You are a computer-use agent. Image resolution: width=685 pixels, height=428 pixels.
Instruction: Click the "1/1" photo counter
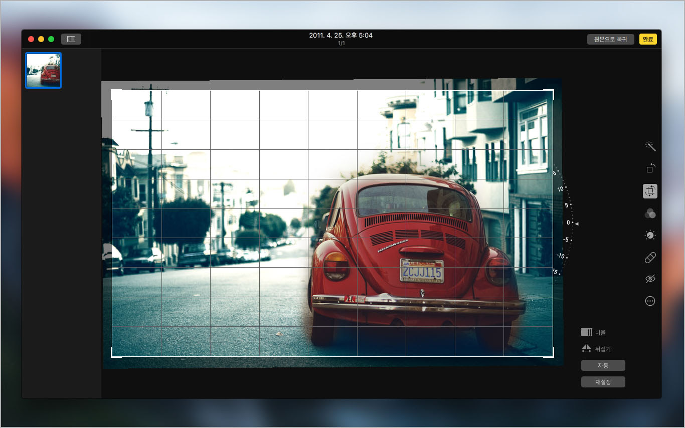(x=341, y=44)
